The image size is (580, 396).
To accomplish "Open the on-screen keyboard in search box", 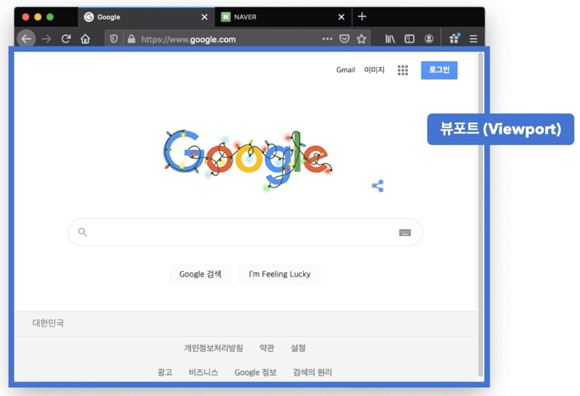I will click(x=405, y=233).
